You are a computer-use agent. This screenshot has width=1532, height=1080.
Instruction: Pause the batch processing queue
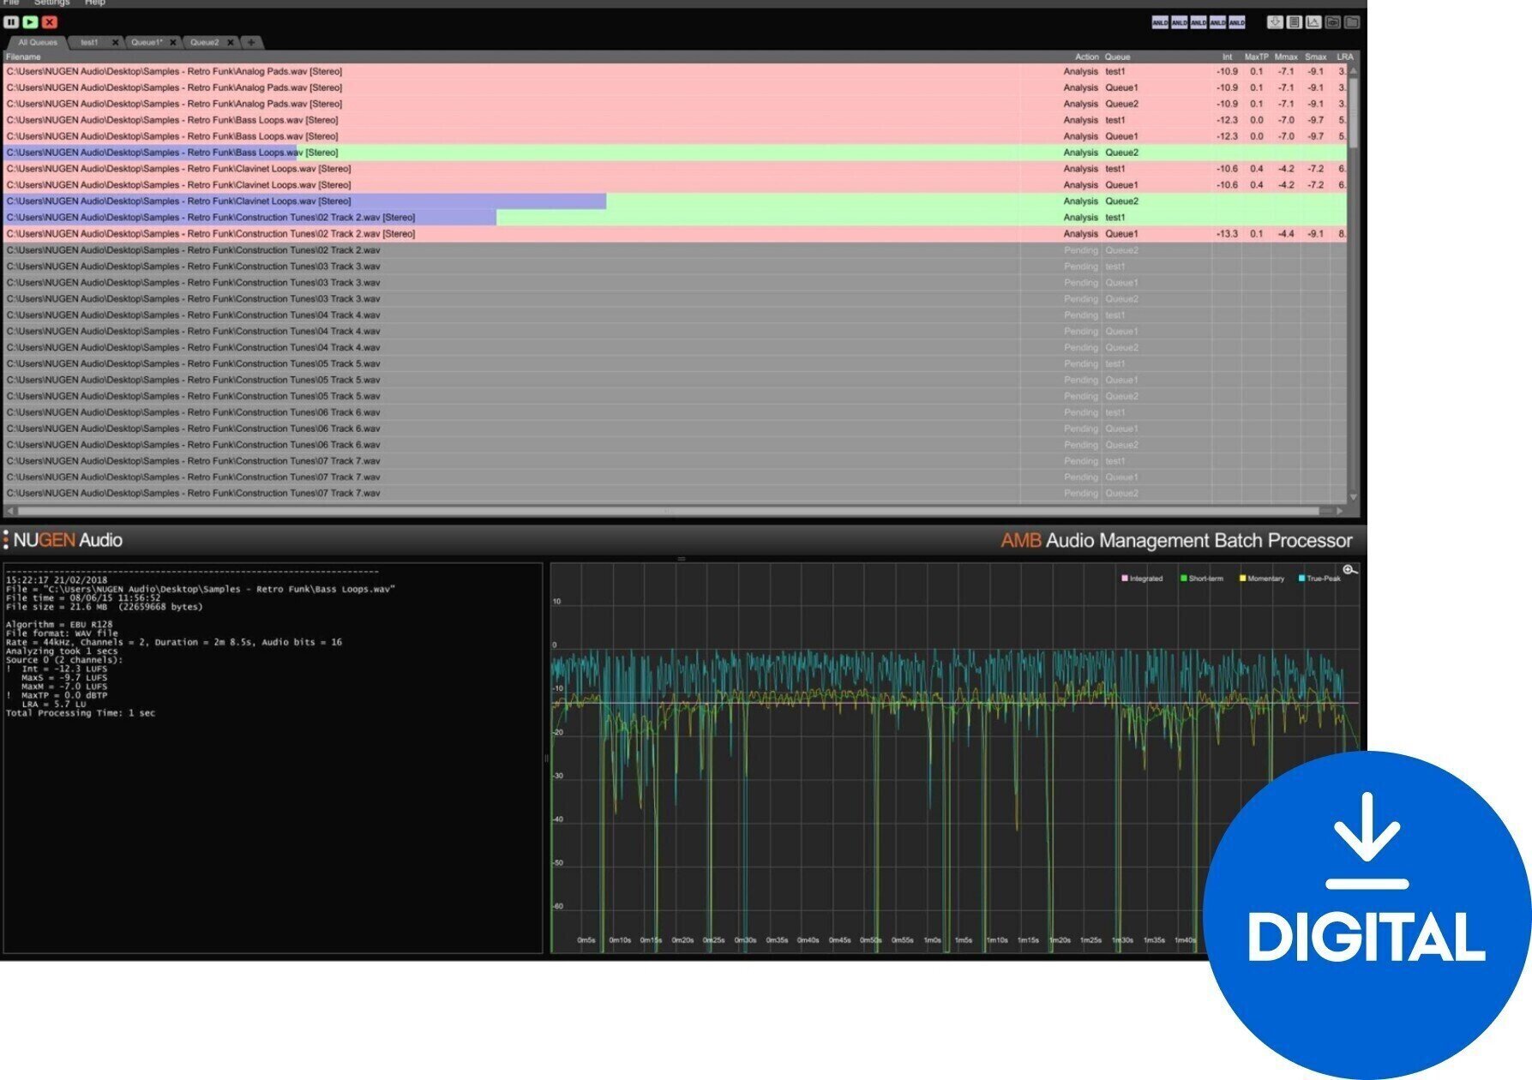[9, 22]
